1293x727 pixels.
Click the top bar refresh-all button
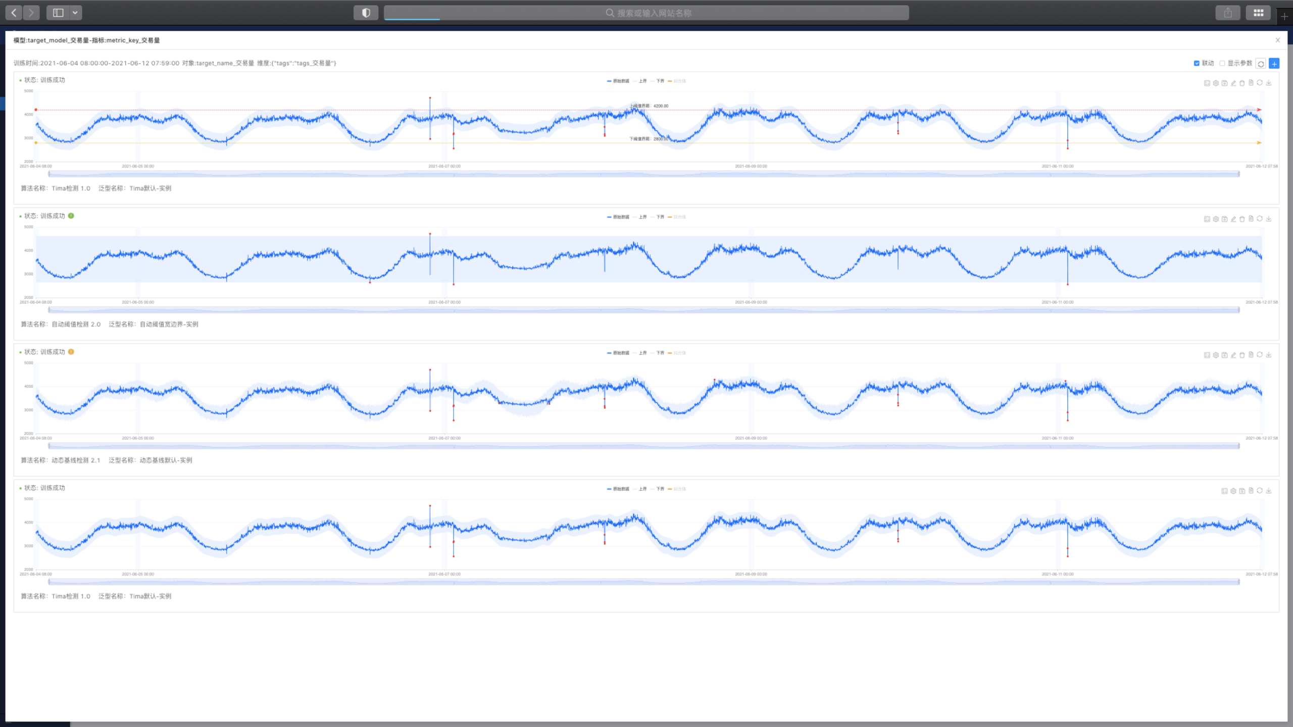pos(1261,64)
